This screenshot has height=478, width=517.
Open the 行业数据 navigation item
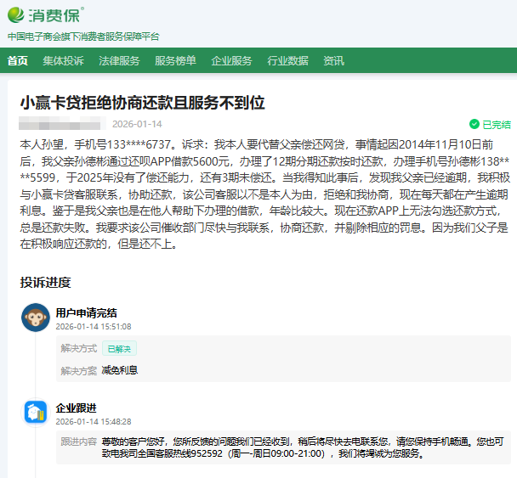[287, 60]
